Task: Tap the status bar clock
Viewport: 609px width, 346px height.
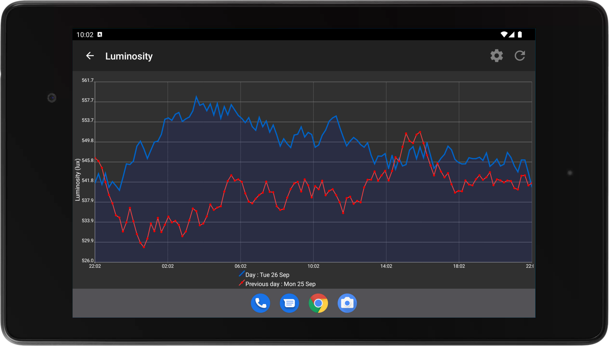Action: click(85, 35)
